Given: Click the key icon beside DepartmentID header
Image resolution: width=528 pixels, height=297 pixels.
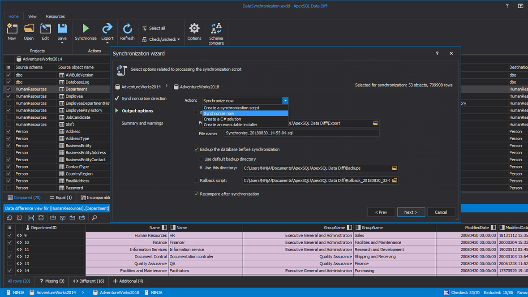Looking at the screenshot, I should (x=28, y=228).
